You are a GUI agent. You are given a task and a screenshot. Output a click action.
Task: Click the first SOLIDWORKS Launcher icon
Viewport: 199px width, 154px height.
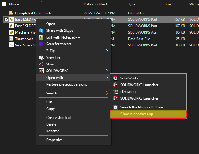115,85
